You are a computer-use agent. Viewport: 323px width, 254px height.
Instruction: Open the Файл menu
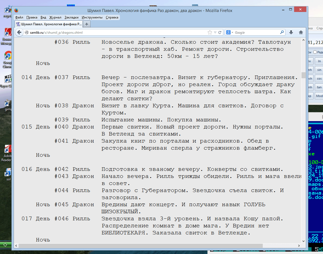point(19,17)
